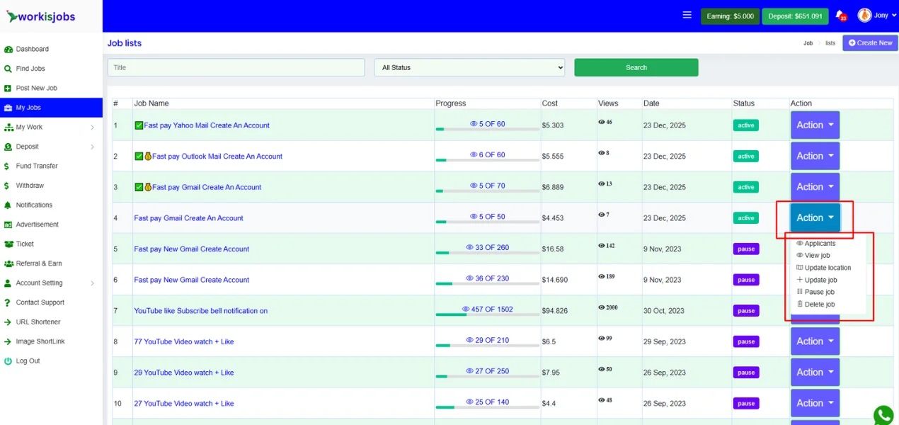Click the Referral & Earn sidebar icon
Viewport: 899px width, 425px height.
pos(8,263)
